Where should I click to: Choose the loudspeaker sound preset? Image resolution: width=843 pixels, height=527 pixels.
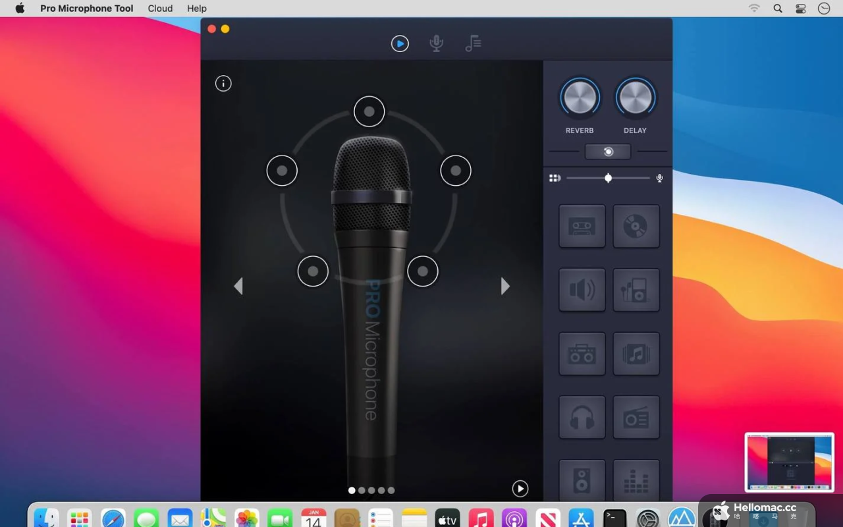coord(582,290)
